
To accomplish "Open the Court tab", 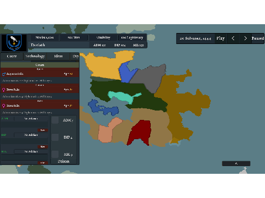I will [x=12, y=56].
